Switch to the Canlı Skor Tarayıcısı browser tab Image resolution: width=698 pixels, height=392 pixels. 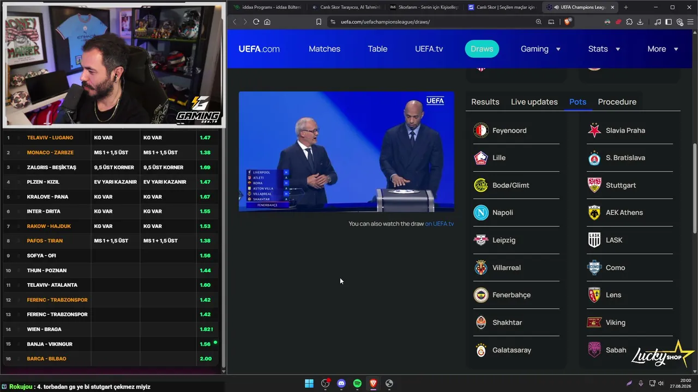coord(345,7)
